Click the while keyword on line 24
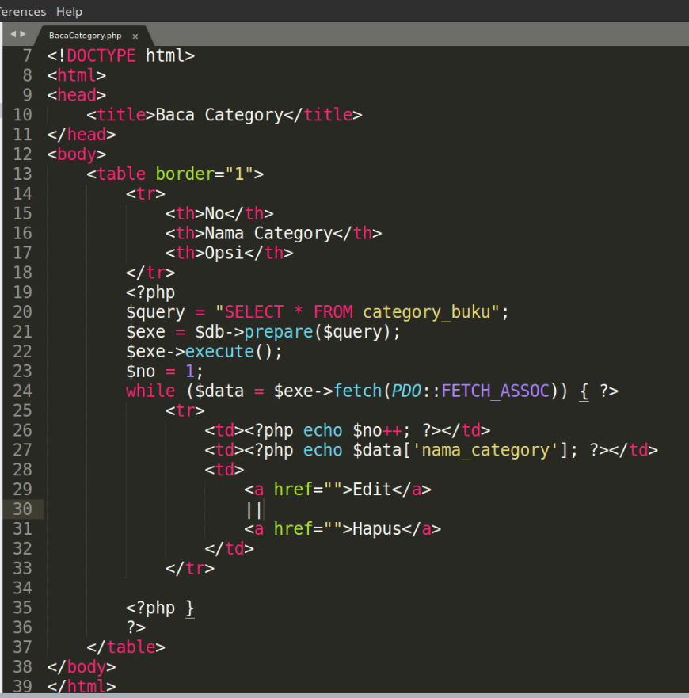 149,391
